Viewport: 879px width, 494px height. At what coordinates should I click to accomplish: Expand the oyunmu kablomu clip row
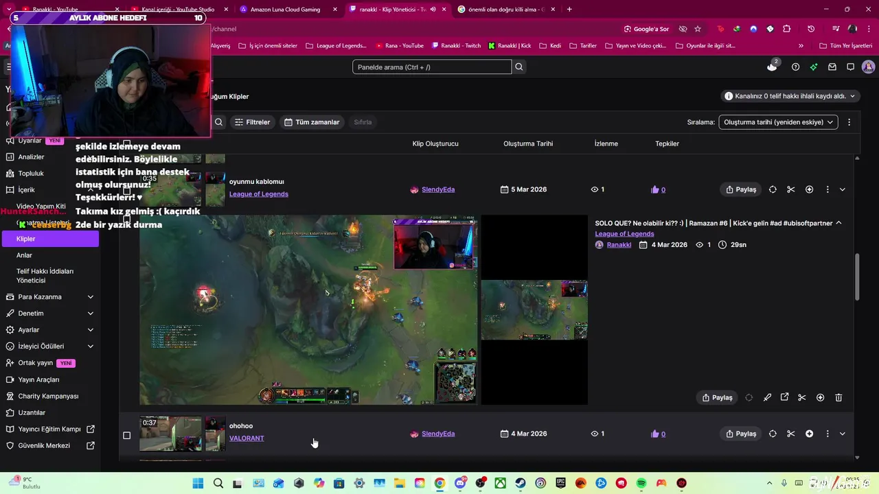pos(843,189)
